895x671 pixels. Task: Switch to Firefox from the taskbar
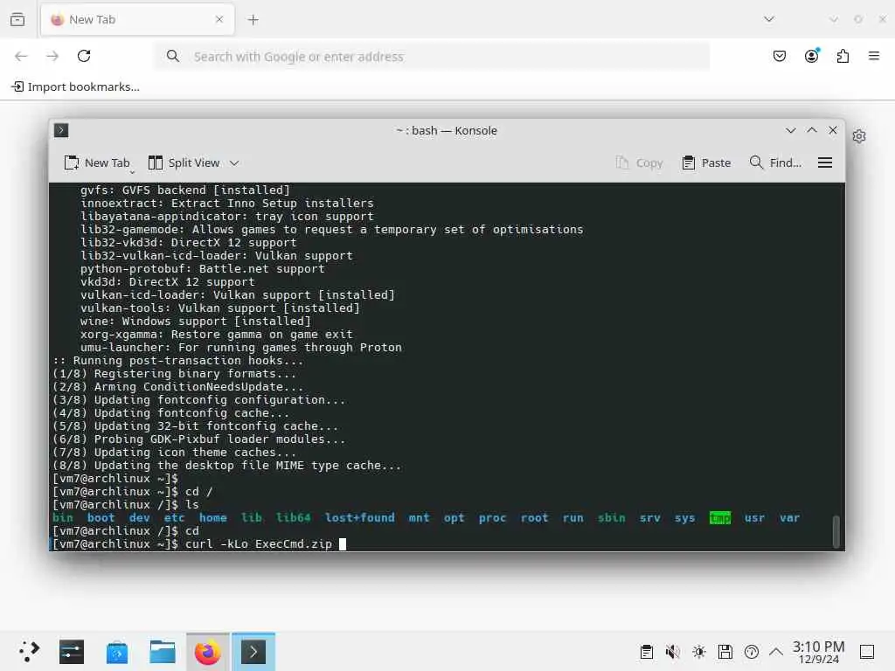pos(208,652)
